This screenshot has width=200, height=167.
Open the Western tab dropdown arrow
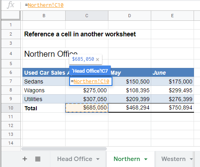click(191, 159)
